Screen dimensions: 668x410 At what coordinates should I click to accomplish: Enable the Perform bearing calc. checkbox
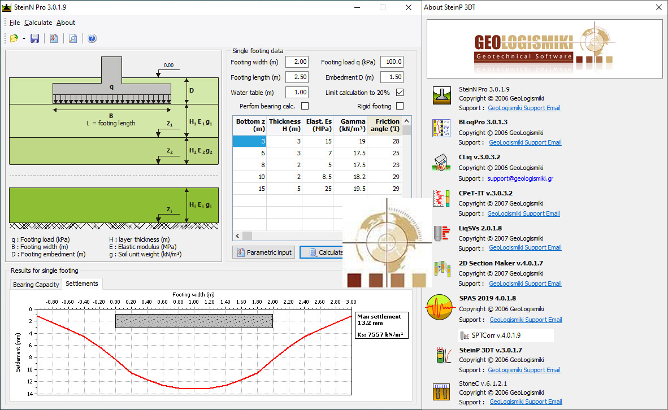(x=305, y=106)
